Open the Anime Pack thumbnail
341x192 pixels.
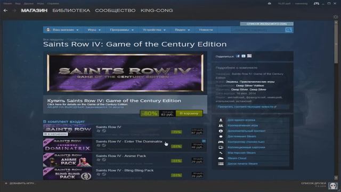coord(68,159)
